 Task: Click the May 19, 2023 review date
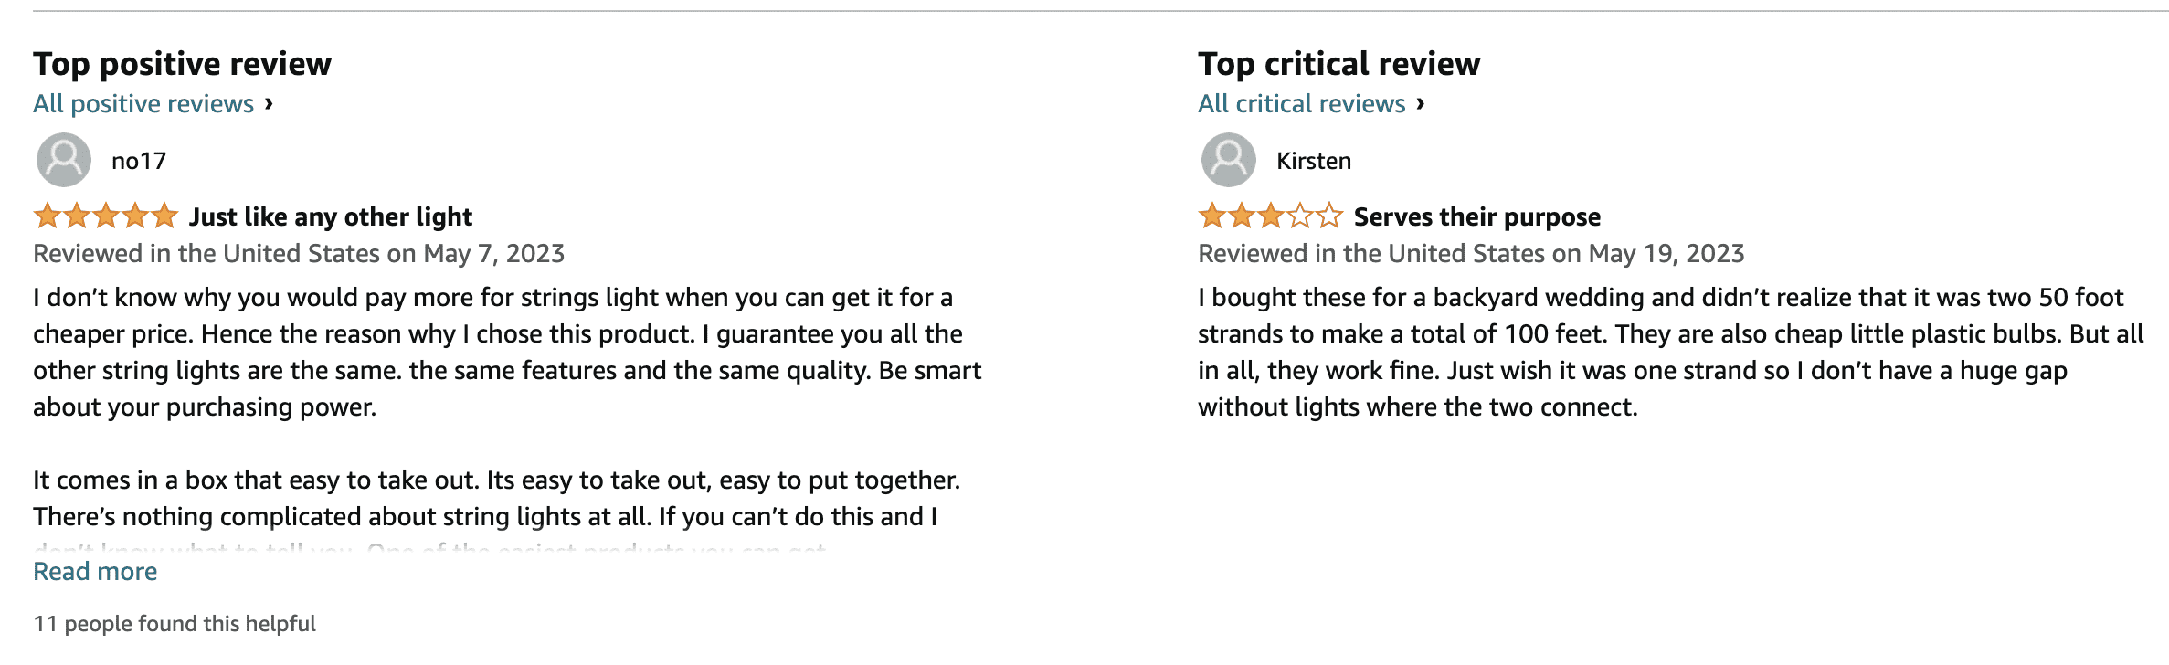[1666, 253]
